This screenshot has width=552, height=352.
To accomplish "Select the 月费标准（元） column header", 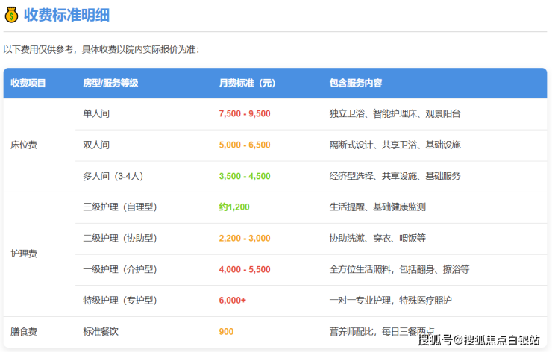I will point(247,83).
